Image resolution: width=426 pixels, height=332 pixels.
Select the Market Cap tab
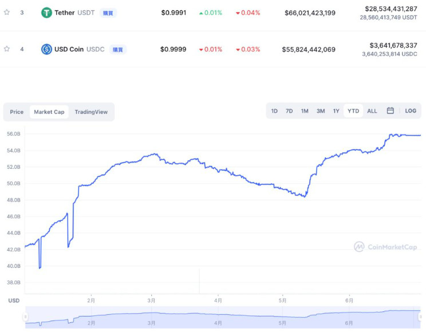49,112
